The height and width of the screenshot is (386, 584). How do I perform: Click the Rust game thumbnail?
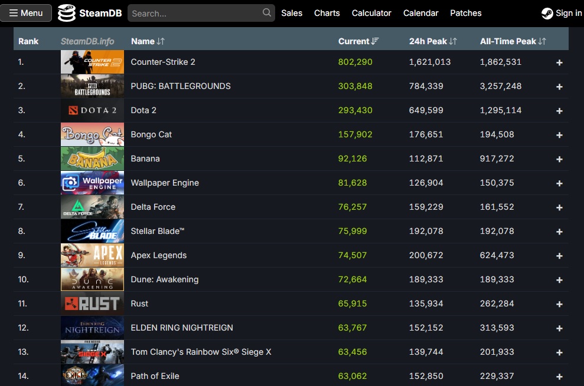[x=92, y=303]
